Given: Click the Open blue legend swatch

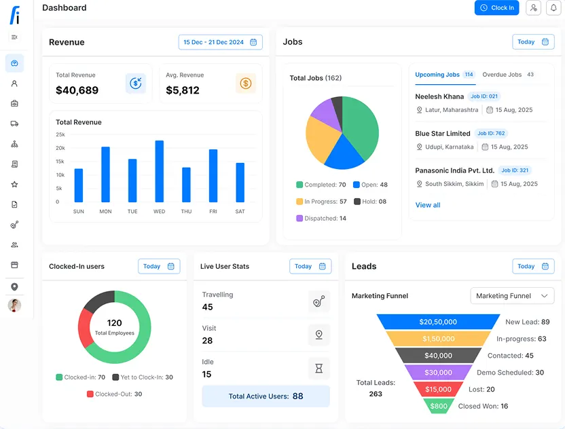Looking at the screenshot, I should (x=357, y=185).
